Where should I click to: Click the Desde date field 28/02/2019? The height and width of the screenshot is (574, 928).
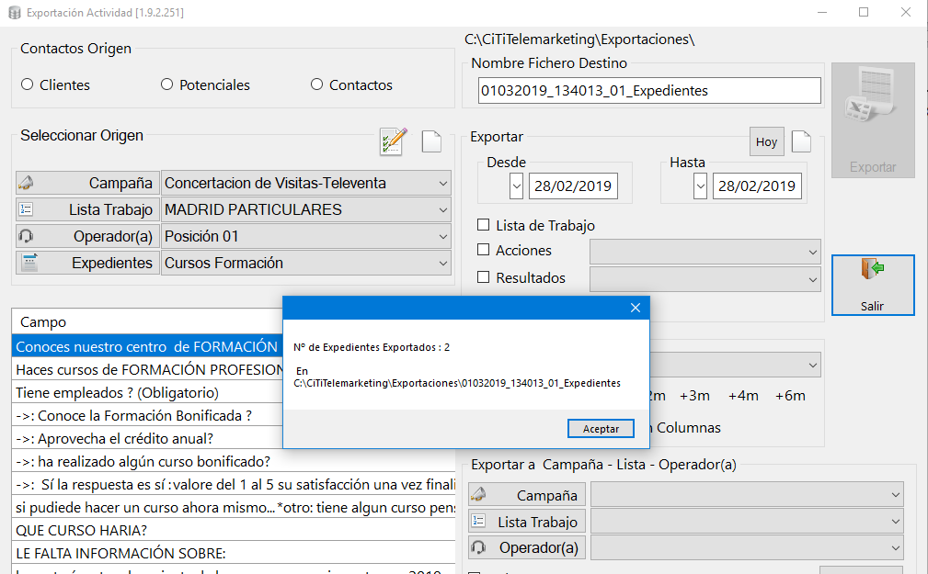tap(573, 186)
